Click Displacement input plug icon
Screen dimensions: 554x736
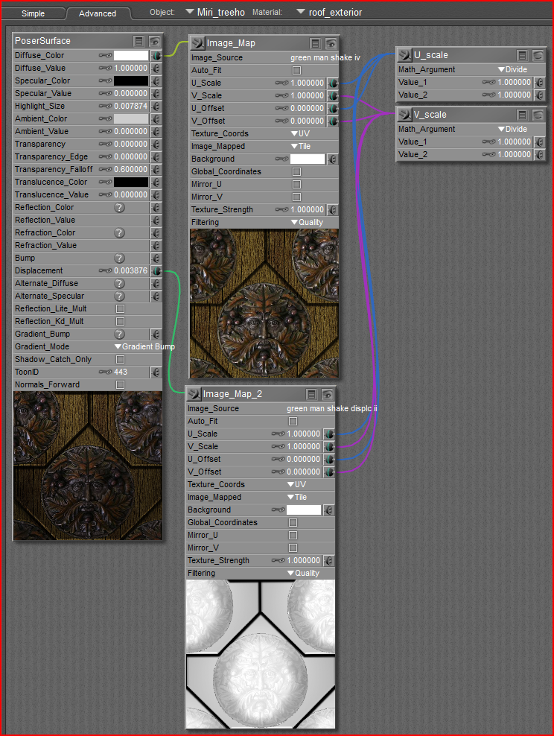(156, 271)
